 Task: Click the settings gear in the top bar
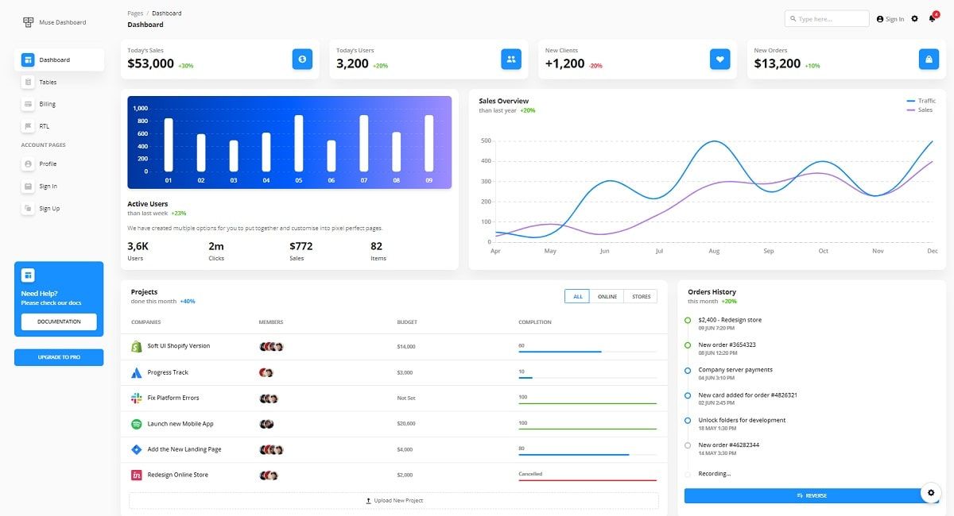913,18
